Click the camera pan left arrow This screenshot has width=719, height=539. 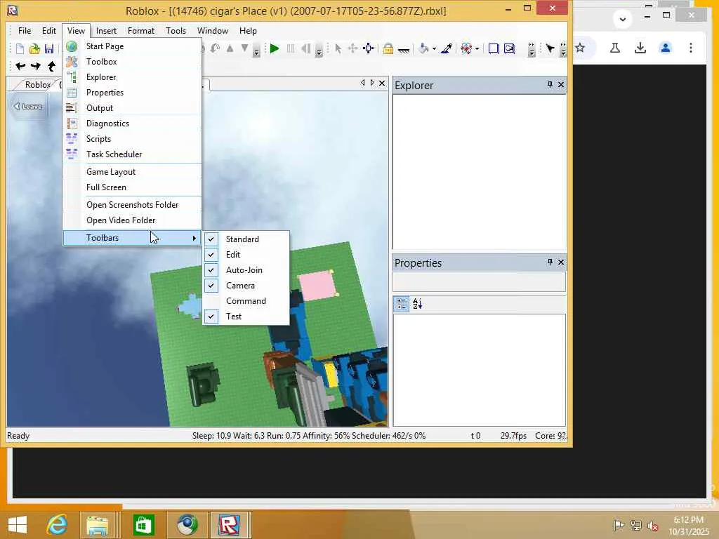pyautogui.click(x=20, y=67)
